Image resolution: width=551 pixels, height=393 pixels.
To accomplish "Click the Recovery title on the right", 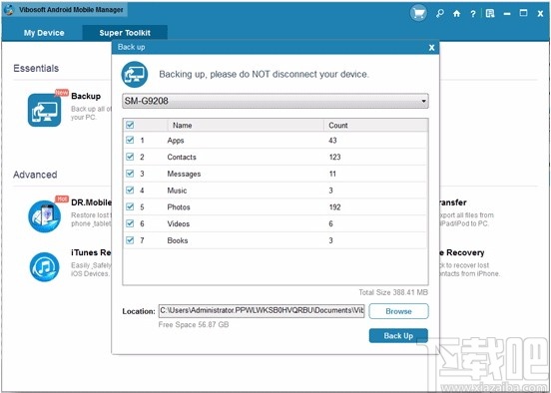I will [462, 253].
